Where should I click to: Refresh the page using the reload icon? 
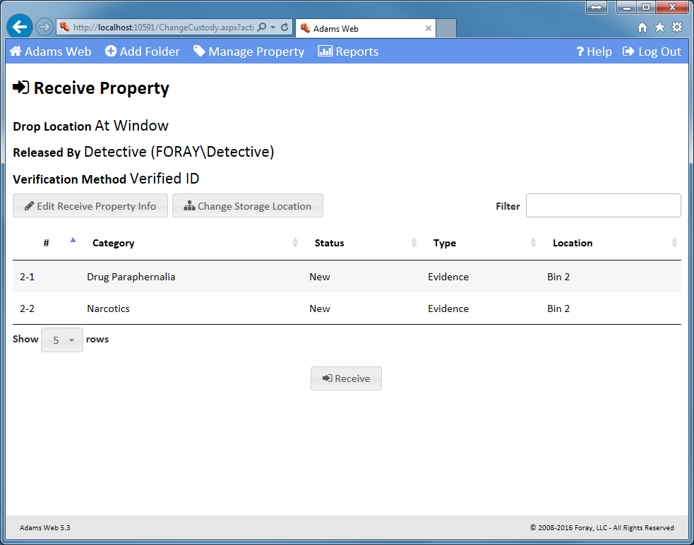tap(285, 28)
